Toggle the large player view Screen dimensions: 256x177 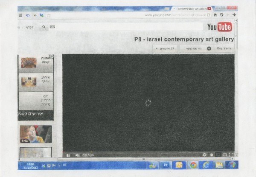(225, 155)
